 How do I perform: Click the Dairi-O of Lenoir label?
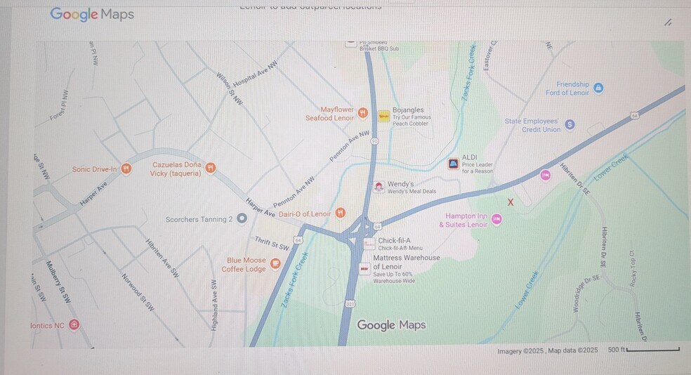pyautogui.click(x=305, y=213)
